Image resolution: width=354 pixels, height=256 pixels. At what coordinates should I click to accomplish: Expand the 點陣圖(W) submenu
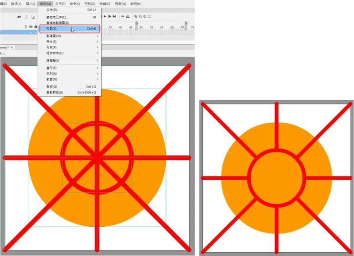click(x=69, y=36)
